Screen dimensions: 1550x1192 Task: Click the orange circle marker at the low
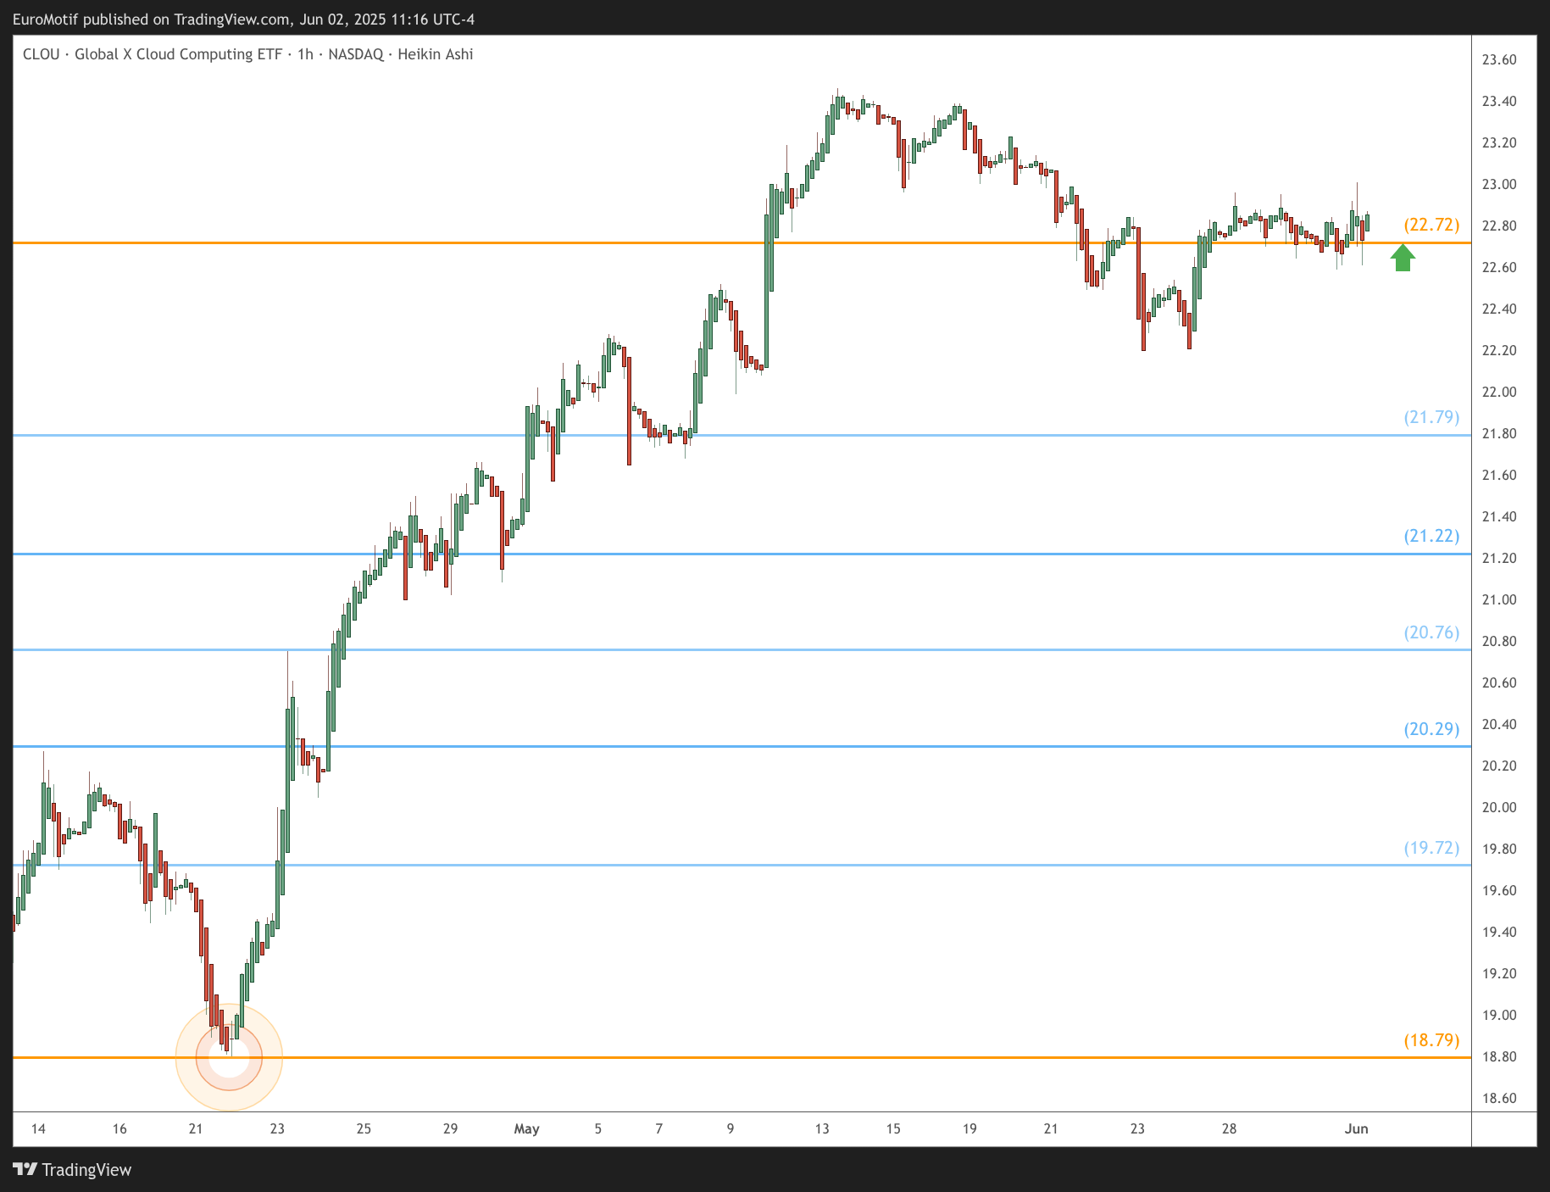(229, 1057)
